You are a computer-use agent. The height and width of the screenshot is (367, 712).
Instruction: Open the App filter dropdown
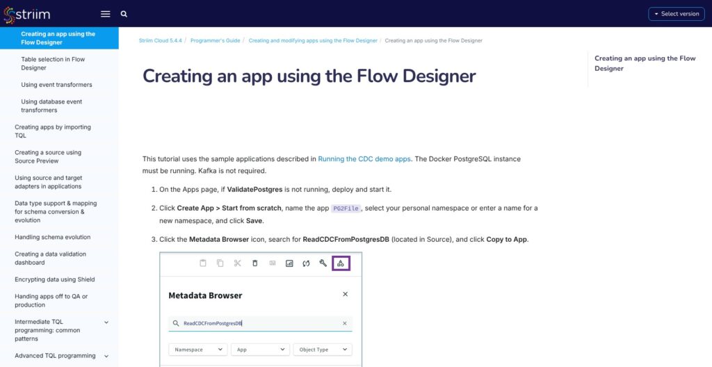(x=260, y=350)
